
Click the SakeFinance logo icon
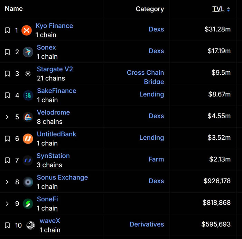coord(28,95)
